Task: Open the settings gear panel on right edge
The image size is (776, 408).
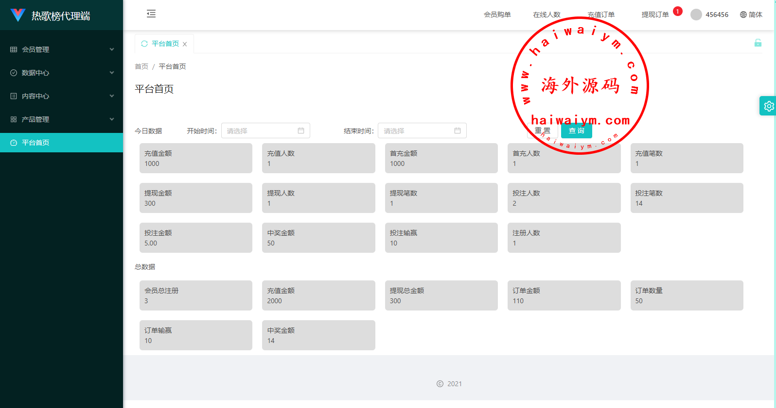Action: [x=768, y=106]
